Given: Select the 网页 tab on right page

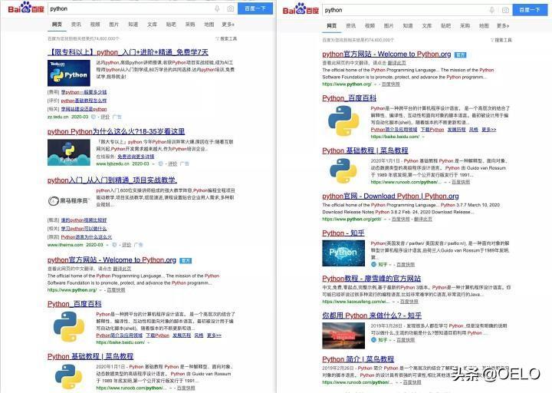Looking at the screenshot, I should coord(332,26).
